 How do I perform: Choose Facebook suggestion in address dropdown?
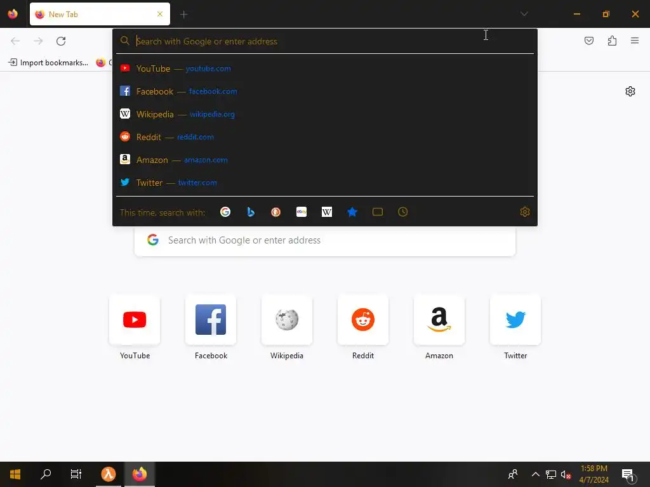[x=325, y=91]
